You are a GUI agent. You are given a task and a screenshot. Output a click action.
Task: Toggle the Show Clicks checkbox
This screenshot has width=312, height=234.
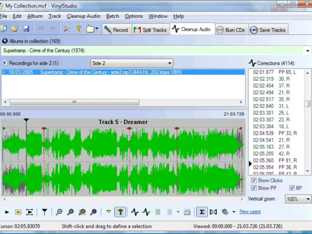254,181
